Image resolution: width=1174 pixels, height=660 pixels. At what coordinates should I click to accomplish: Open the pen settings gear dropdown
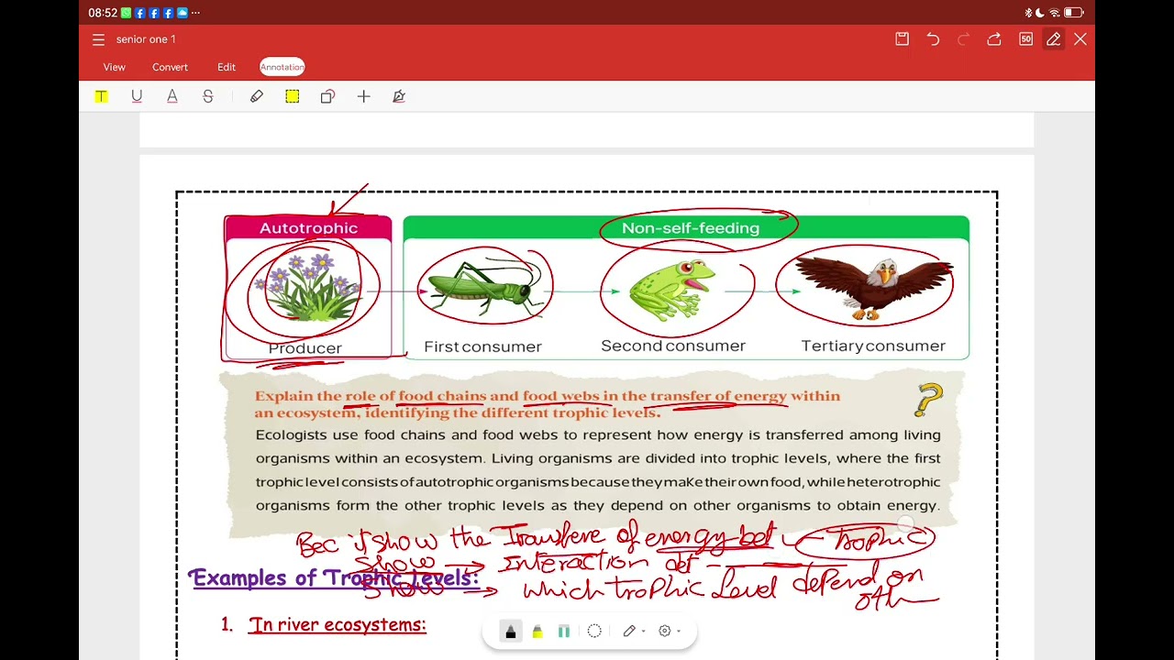[x=670, y=631]
